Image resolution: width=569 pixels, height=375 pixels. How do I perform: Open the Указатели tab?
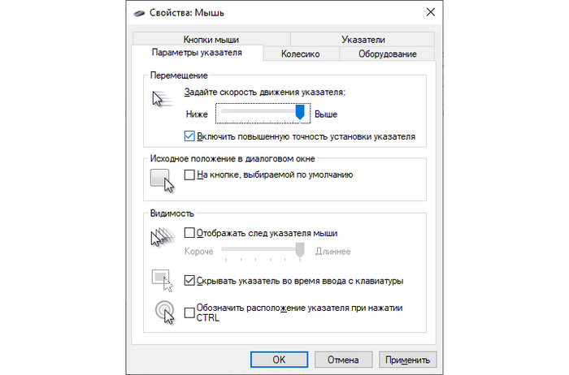coord(363,39)
